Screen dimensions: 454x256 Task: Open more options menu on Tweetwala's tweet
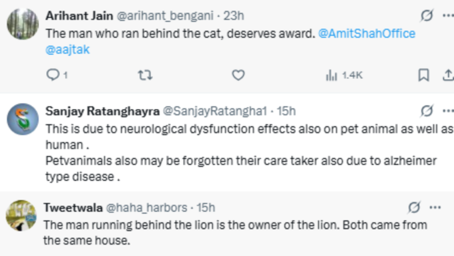tap(435, 208)
